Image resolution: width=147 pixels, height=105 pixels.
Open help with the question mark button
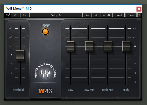(x=139, y=15)
